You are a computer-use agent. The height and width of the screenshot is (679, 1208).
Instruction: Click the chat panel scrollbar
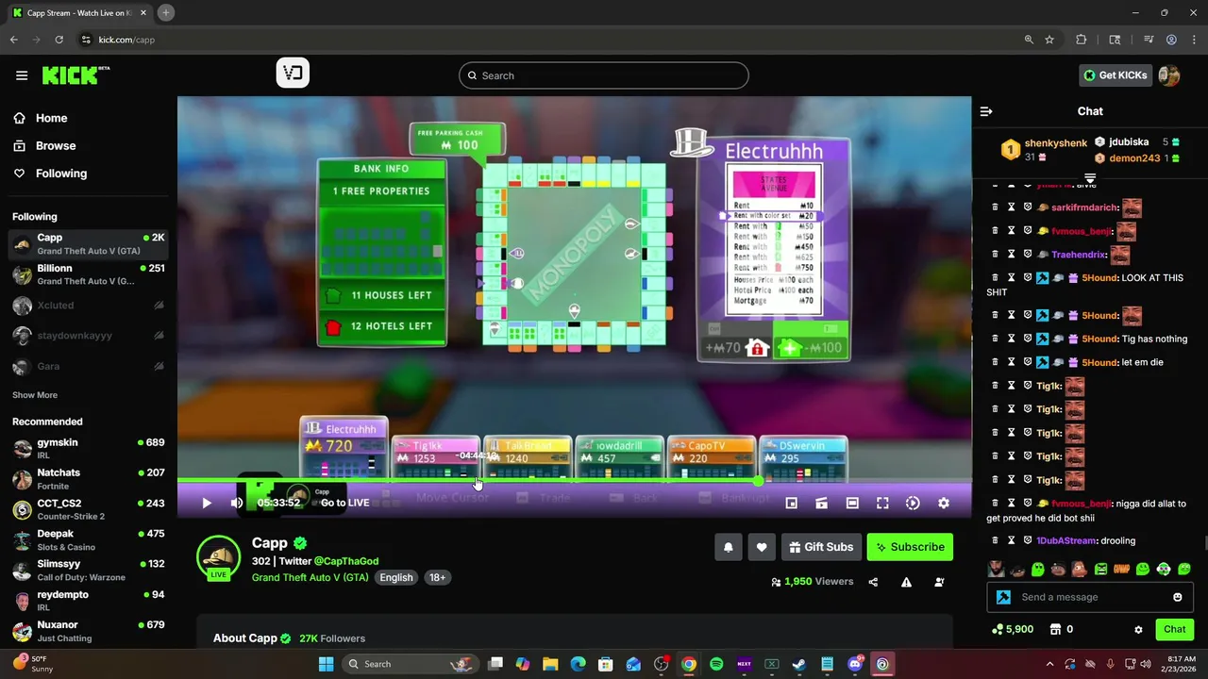tap(1204, 544)
